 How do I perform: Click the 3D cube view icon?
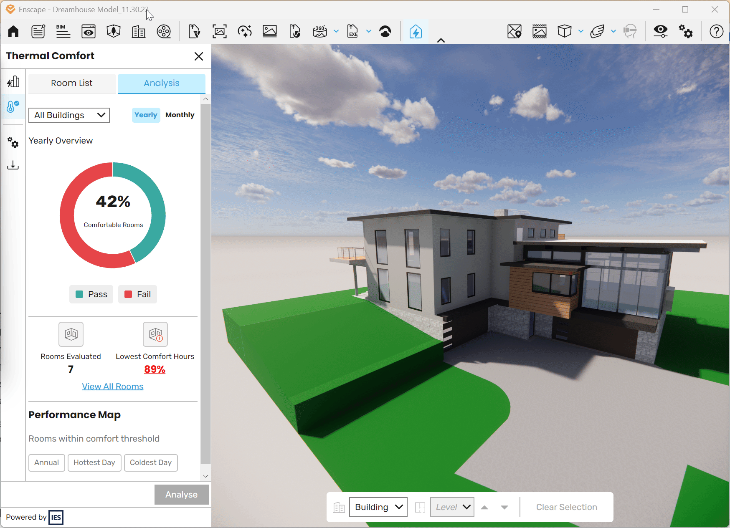(x=565, y=31)
